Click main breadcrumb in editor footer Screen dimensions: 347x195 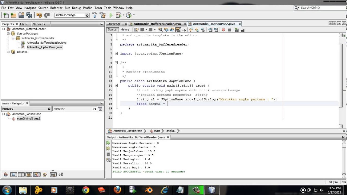click(157, 131)
